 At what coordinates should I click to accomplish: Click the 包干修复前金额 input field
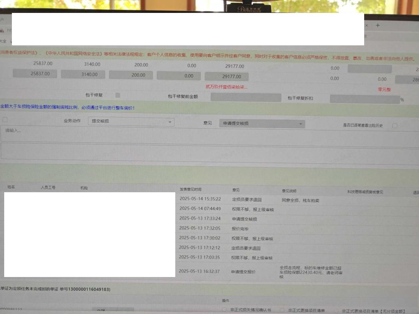pos(245,98)
